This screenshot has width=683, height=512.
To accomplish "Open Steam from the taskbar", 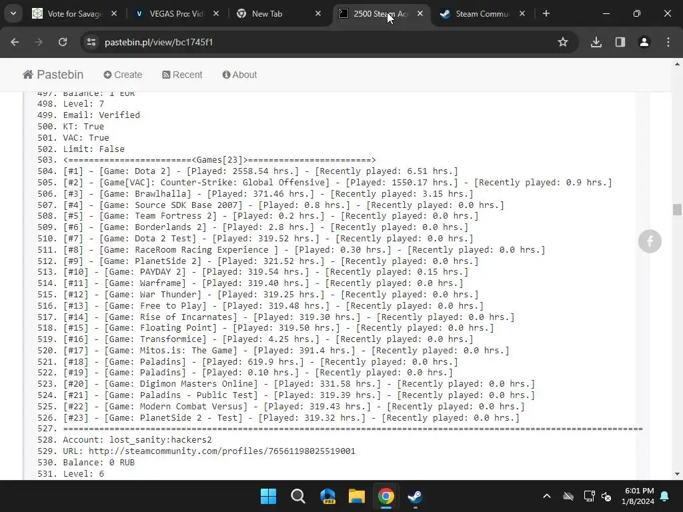I will pos(415,496).
